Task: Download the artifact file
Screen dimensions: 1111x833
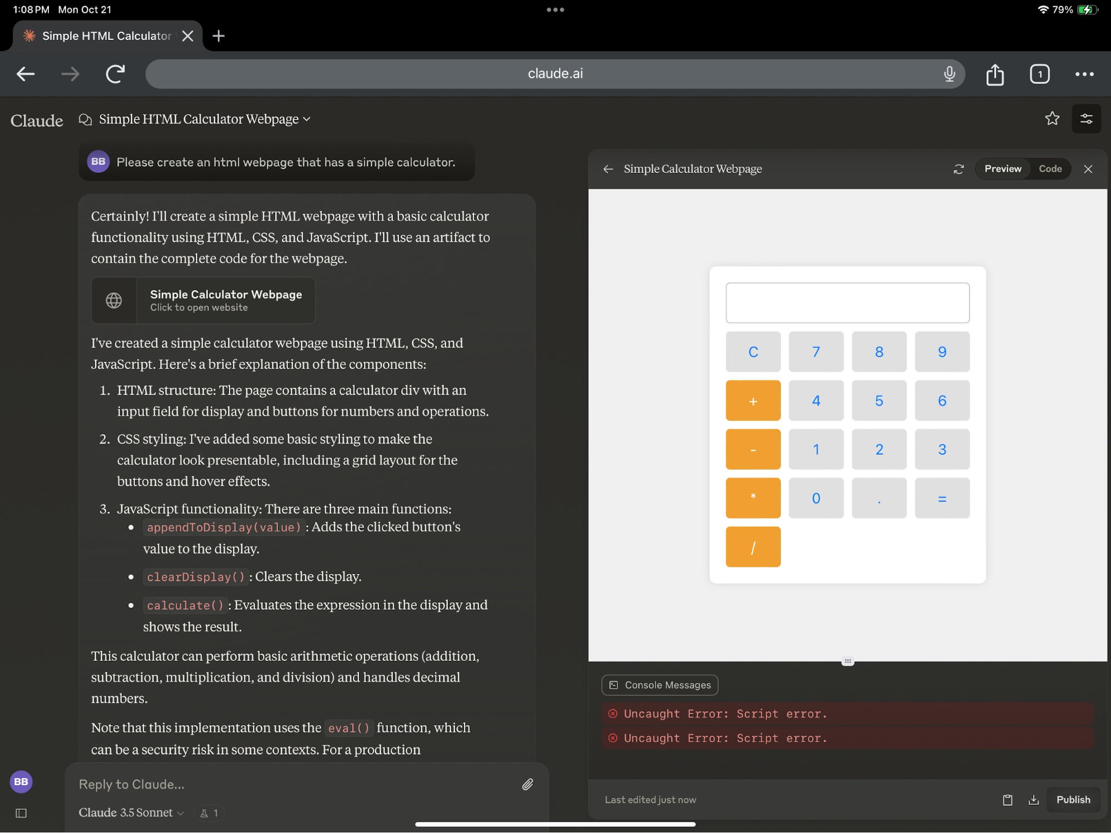Action: 1033,800
